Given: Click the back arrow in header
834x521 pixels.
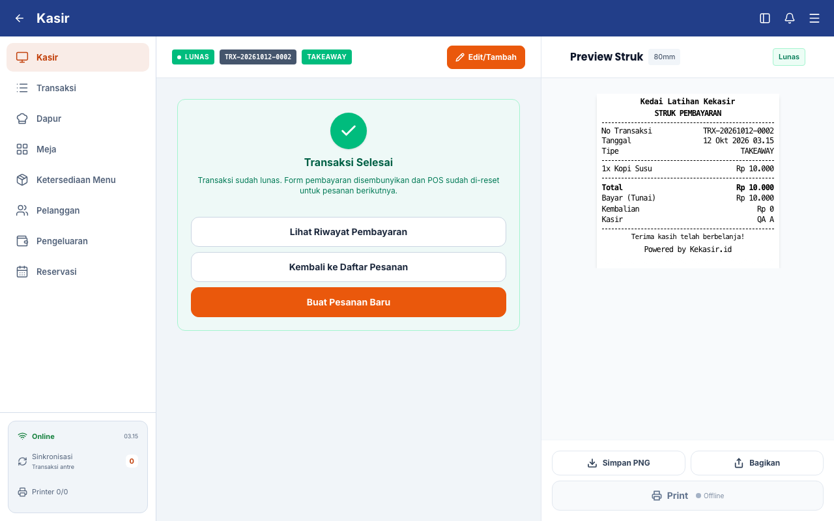Looking at the screenshot, I should [20, 18].
